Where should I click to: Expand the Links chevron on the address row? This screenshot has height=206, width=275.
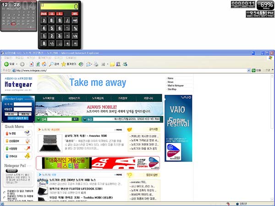[x=273, y=70]
